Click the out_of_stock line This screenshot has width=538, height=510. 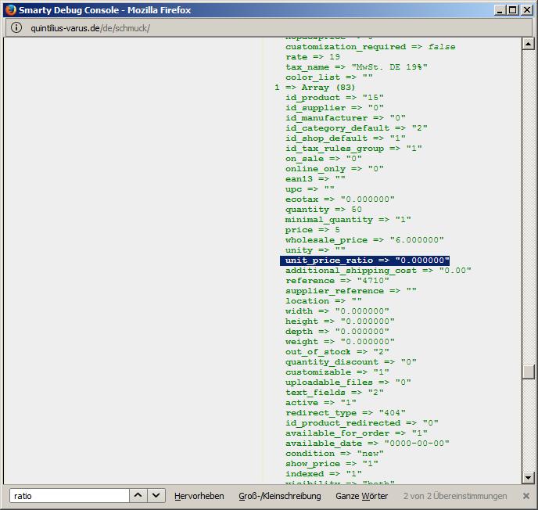[337, 352]
